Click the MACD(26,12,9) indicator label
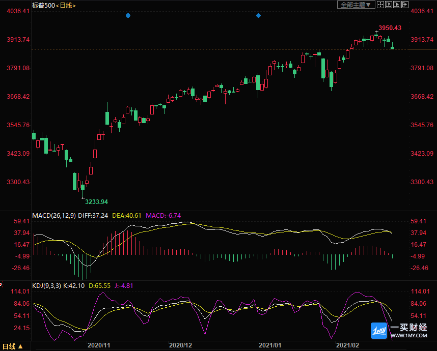The height and width of the screenshot is (351, 437). point(54,216)
